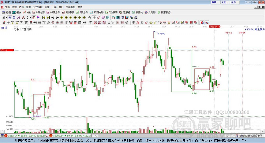This screenshot has height=143, width=265.
Task: Click the black left arrow icon
Action: pyautogui.click(x=53, y=18)
